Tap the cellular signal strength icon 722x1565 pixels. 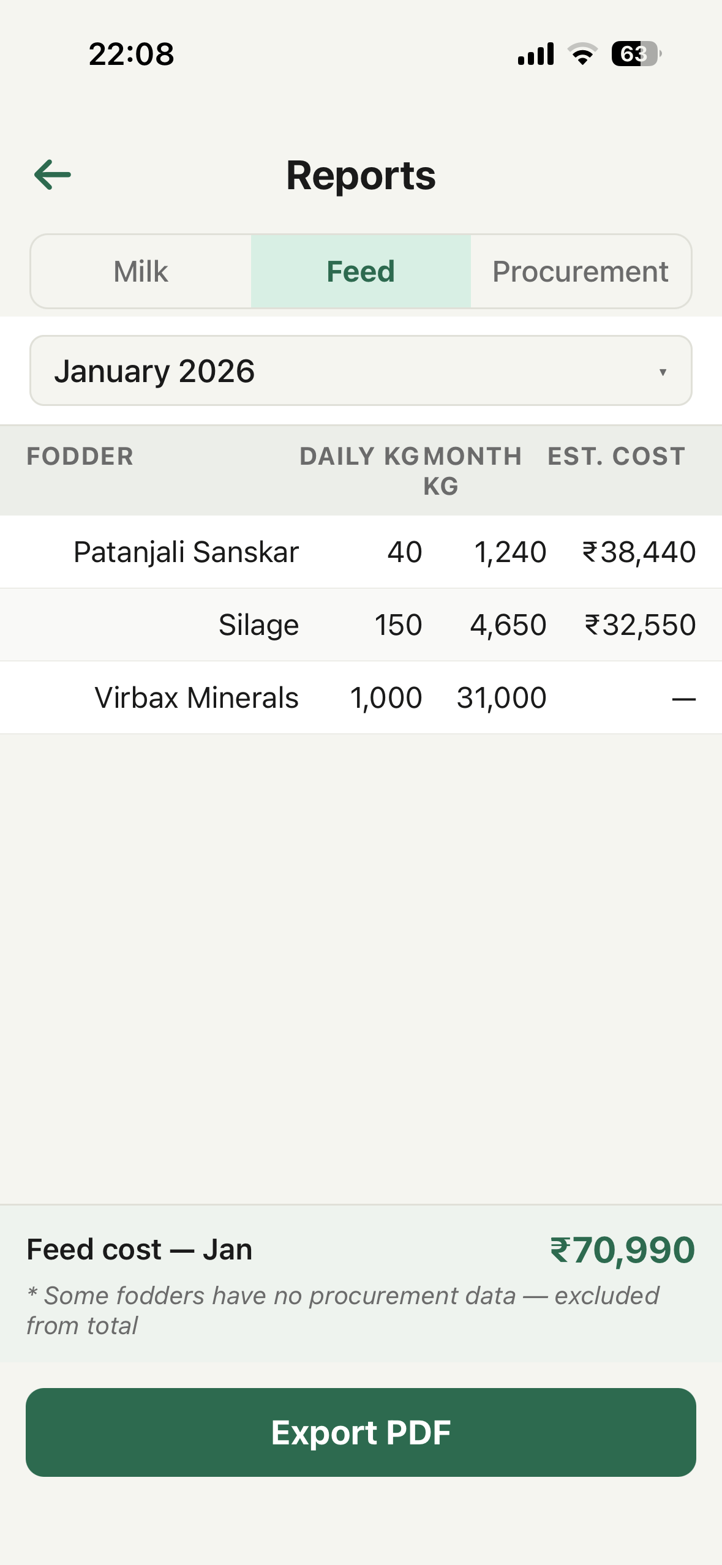536,54
